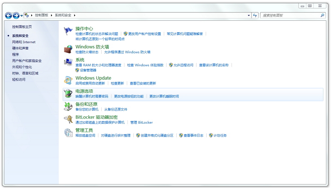Click the Action Center flag icon
The width and height of the screenshot is (331, 188).
(68, 31)
